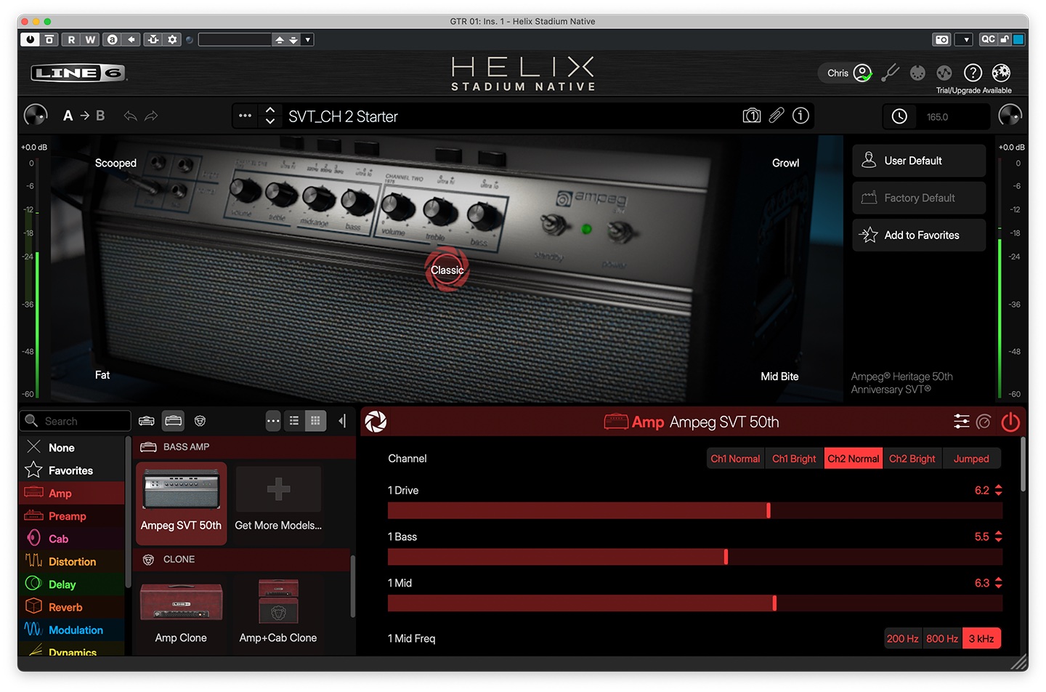This screenshot has height=692, width=1046.
Task: Select the Reverb category
Action: click(72, 607)
